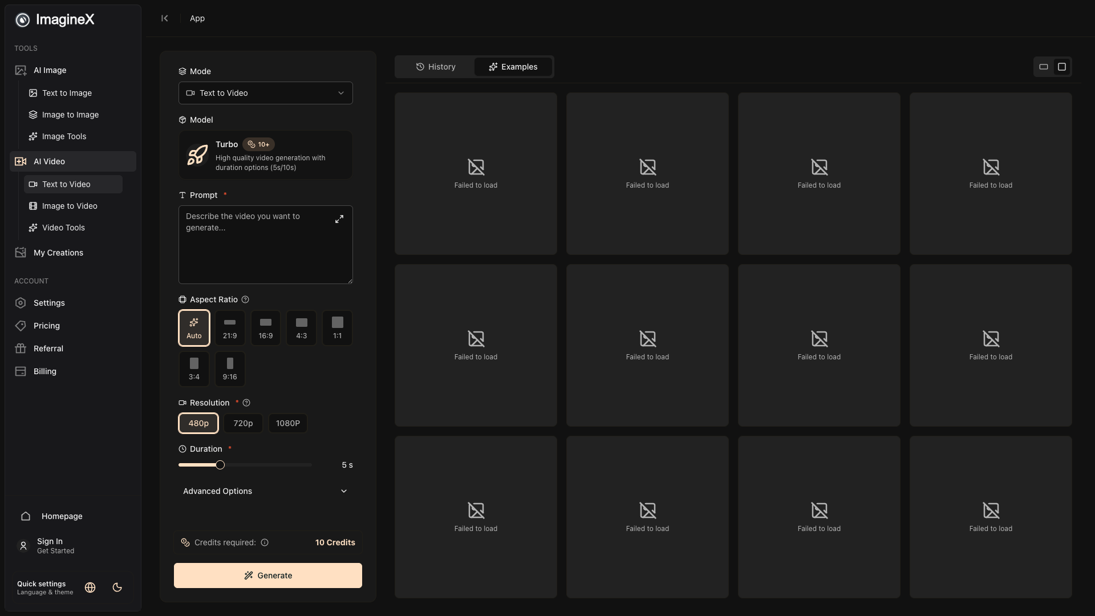
Task: Open Image Tools in sidebar
Action: pos(73,136)
